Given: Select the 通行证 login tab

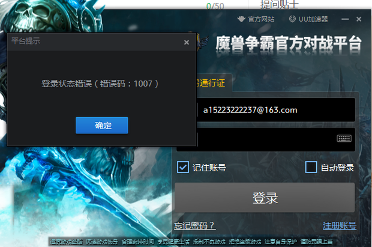Looking at the screenshot, I should click(212, 83).
